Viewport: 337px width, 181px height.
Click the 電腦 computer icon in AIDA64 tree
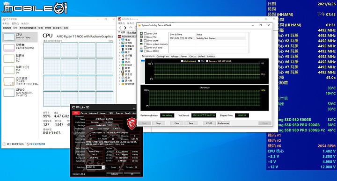coord(123,40)
